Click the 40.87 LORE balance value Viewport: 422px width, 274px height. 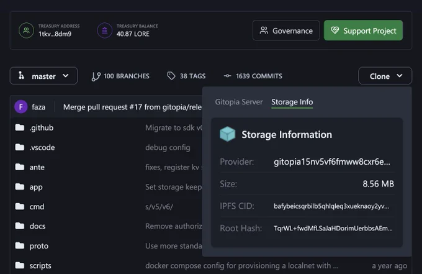coord(133,34)
